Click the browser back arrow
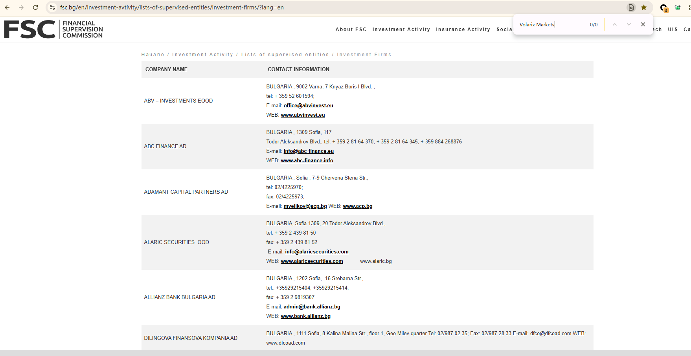Image resolution: width=691 pixels, height=356 pixels. coord(7,7)
